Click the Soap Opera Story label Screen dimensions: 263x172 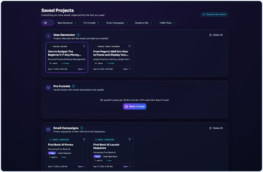(x=110, y=156)
